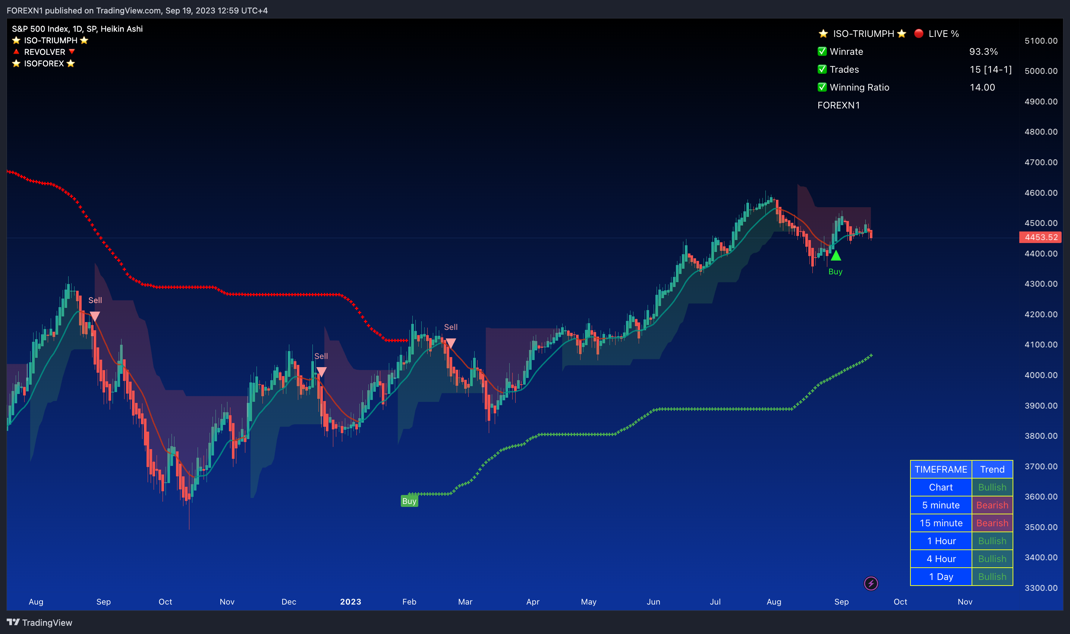Click the S&P 500 Index chart title

pyautogui.click(x=77, y=29)
